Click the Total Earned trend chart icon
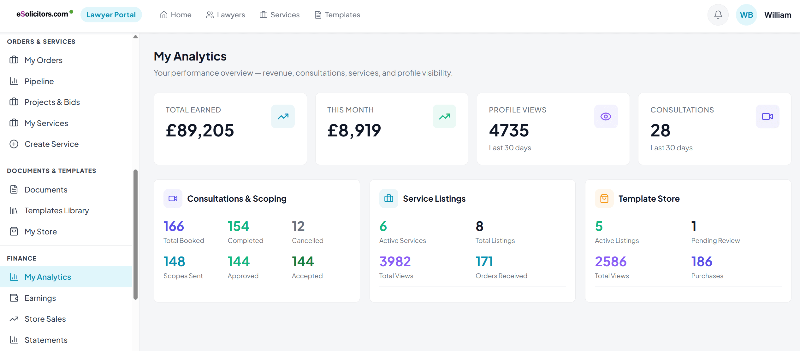This screenshot has height=351, width=800. point(282,116)
